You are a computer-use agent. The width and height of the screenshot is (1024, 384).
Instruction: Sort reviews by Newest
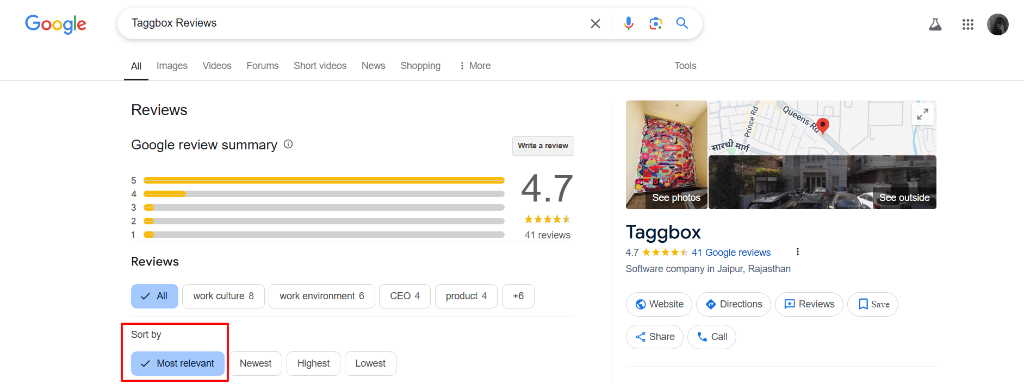pyautogui.click(x=255, y=363)
